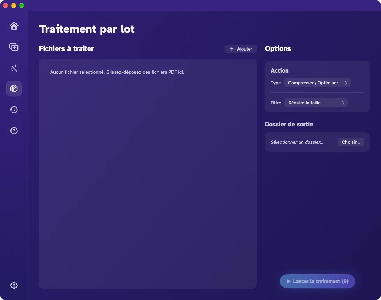
Task: Select the batch processing sidebar icon
Action: click(x=14, y=89)
